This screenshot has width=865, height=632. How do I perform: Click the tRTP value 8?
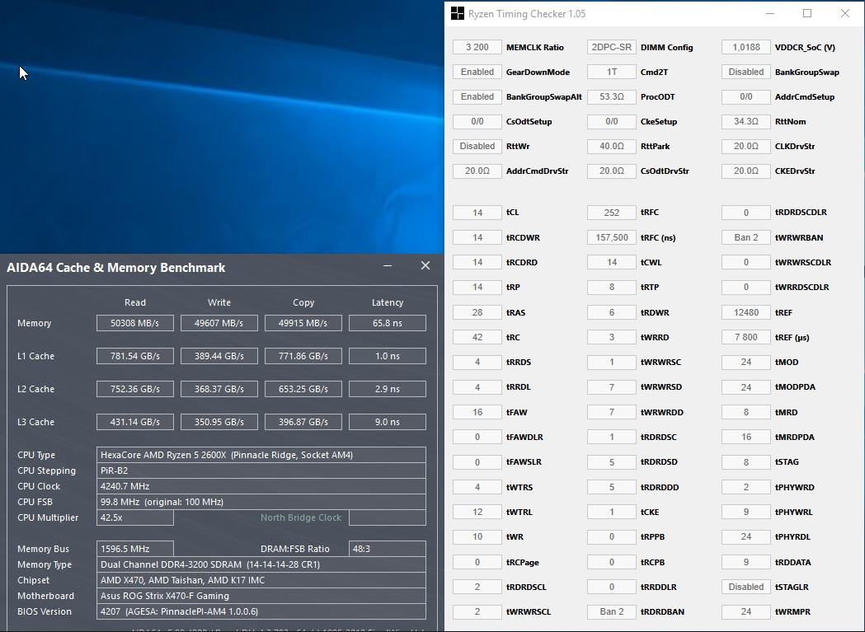[x=612, y=288]
